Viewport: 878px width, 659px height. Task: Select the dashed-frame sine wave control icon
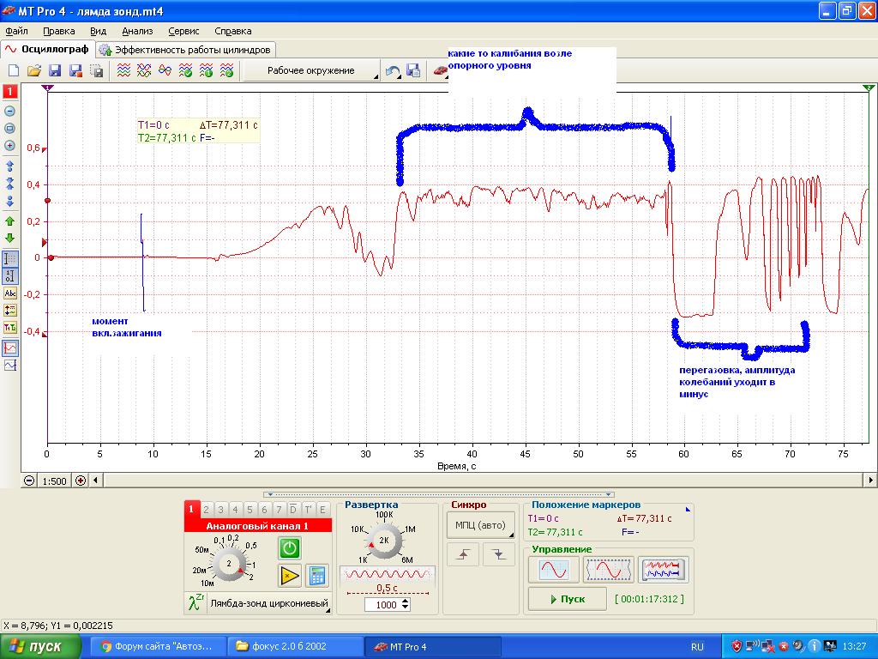point(609,570)
